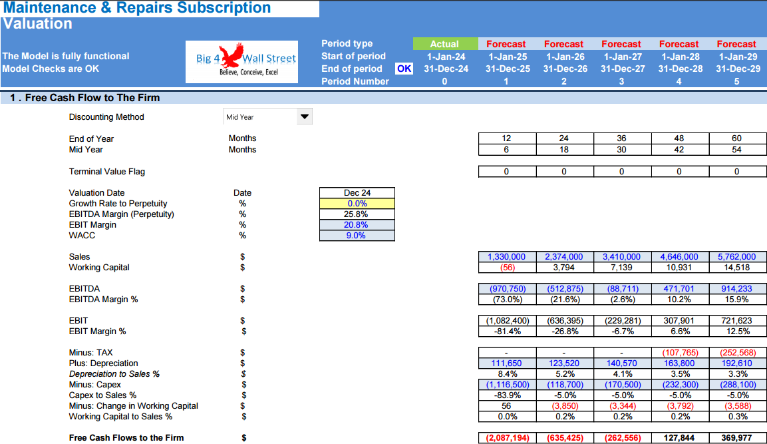Select Mid Year months value 54
Screen dimensions: 767x444
(738, 150)
